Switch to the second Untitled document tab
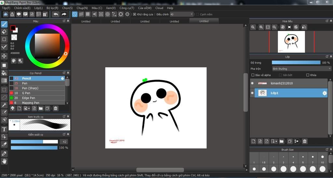The width and height of the screenshot is (333, 178). point(115,21)
